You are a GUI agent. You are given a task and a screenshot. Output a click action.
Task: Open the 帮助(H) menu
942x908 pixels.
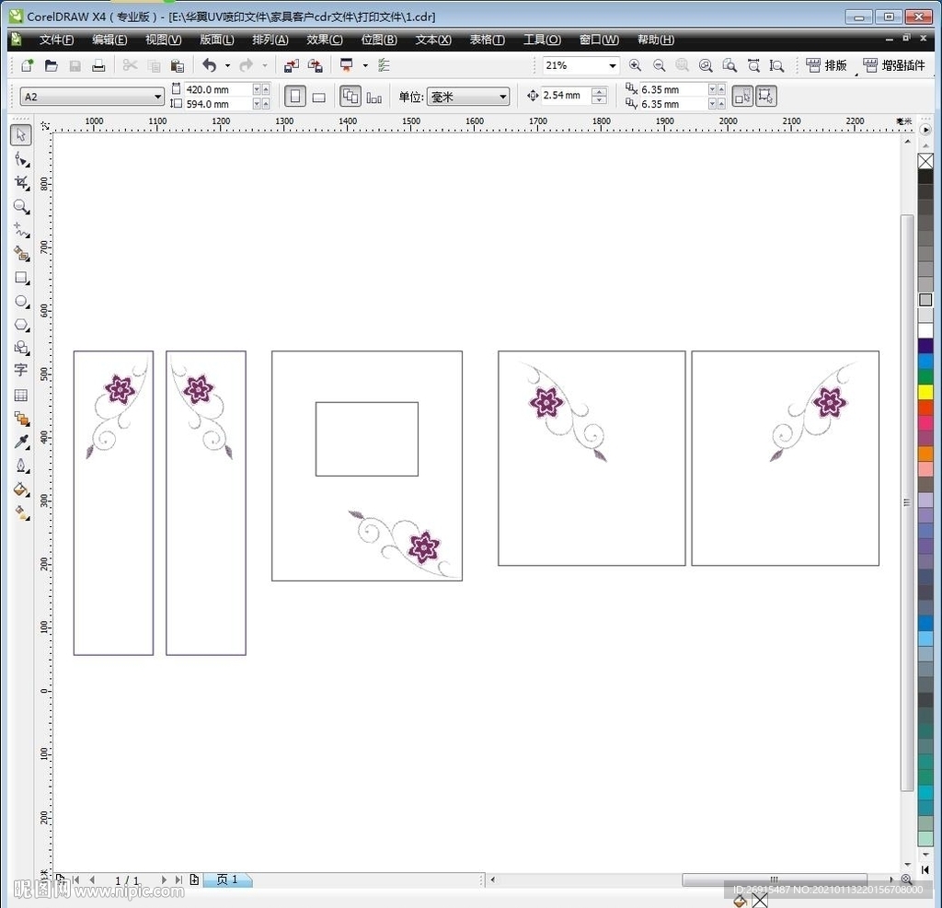655,40
